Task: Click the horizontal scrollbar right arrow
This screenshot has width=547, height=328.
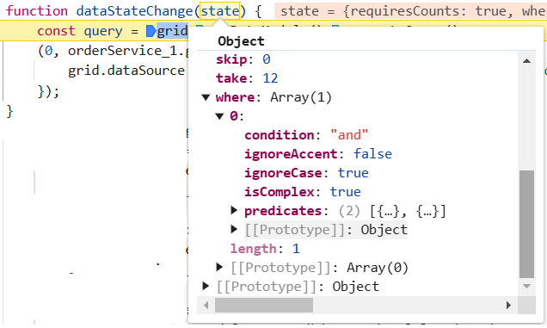Action: (508, 306)
